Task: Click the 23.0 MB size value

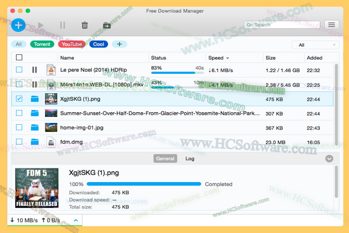Action: (x=275, y=142)
